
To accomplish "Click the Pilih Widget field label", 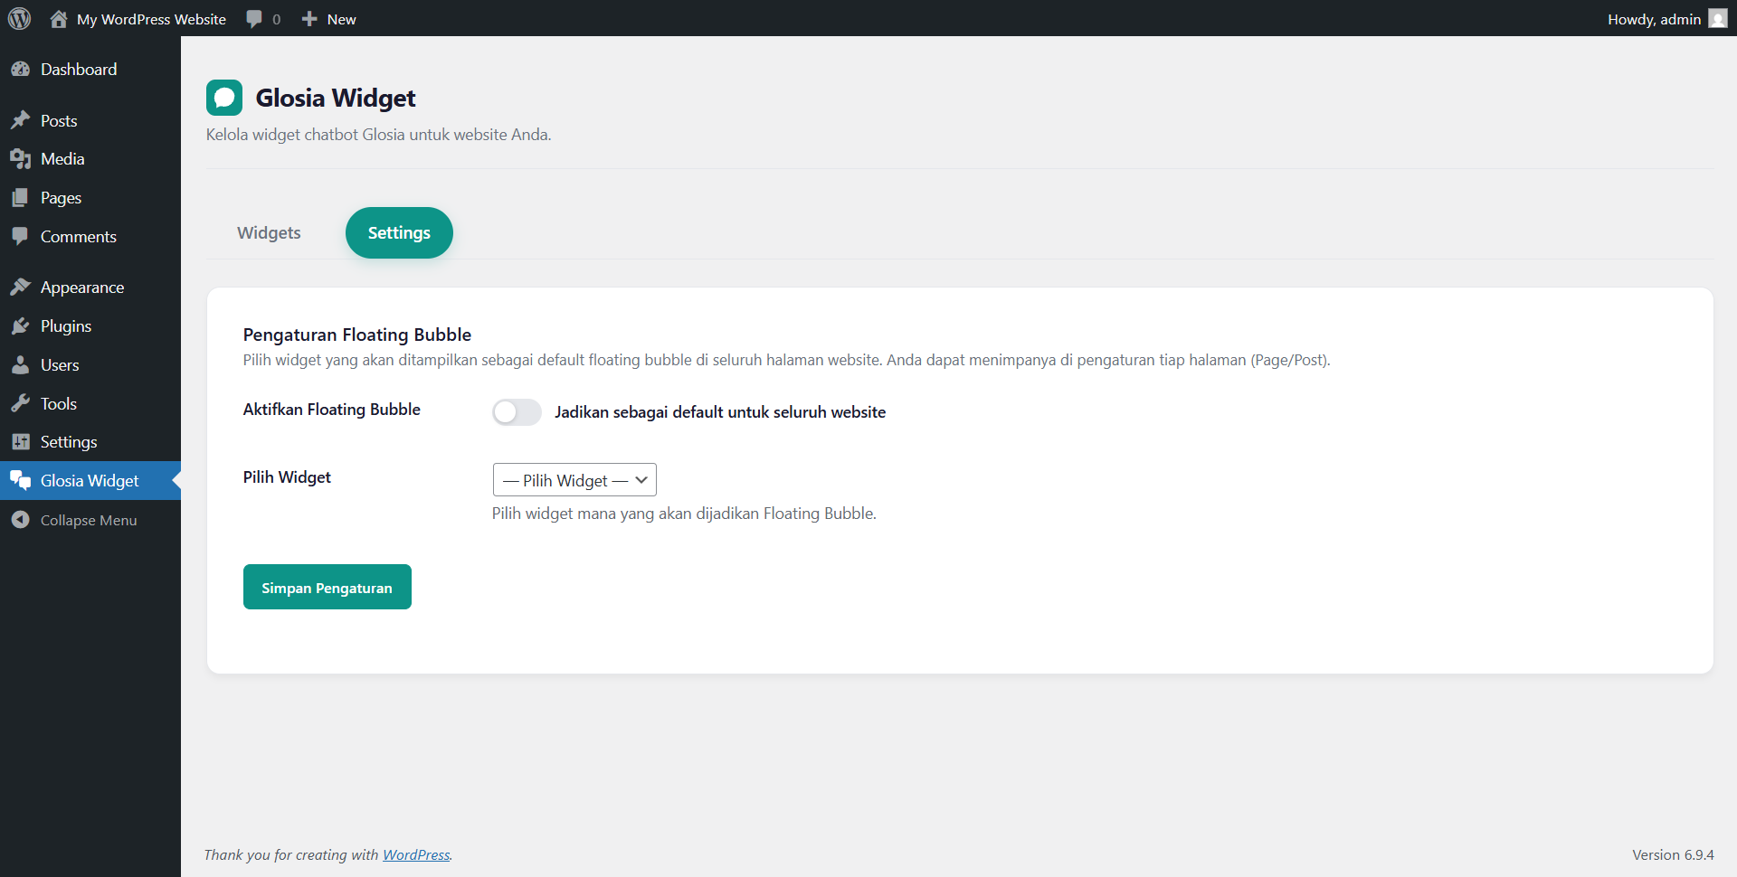I will pos(287,477).
